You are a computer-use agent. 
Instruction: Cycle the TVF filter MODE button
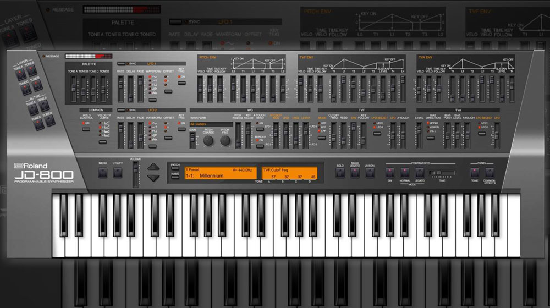click(x=322, y=138)
